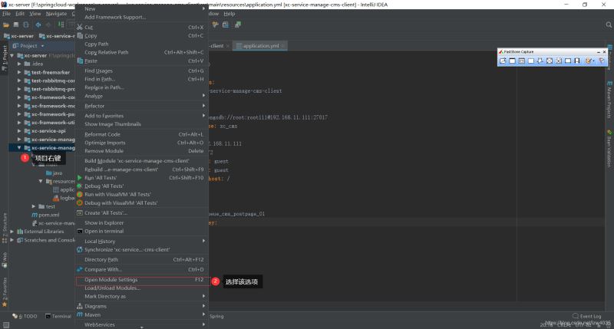Open the Event Log in status bar
Viewport: 614px width, 329px height.
pyautogui.click(x=587, y=316)
